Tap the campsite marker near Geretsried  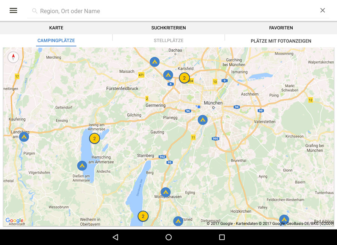coord(178,221)
